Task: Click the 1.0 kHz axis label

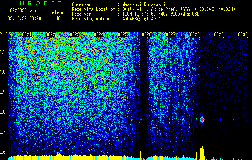Action: pyautogui.click(x=4, y=72)
